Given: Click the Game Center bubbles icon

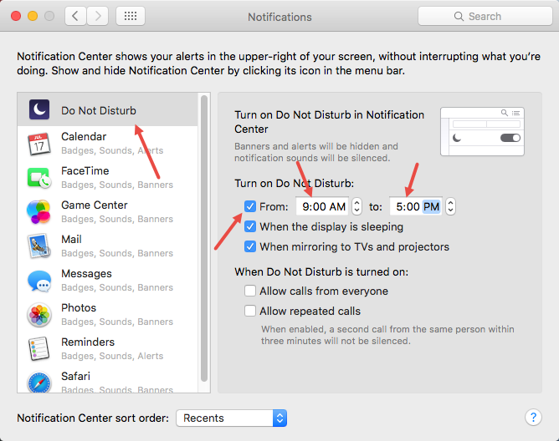Looking at the screenshot, I should click(x=38, y=212).
